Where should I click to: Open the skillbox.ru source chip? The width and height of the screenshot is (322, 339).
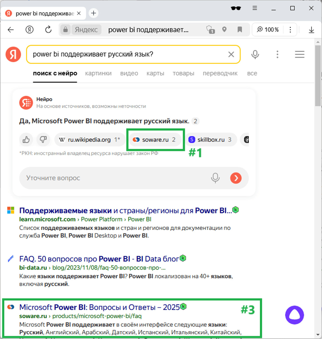[211, 140]
